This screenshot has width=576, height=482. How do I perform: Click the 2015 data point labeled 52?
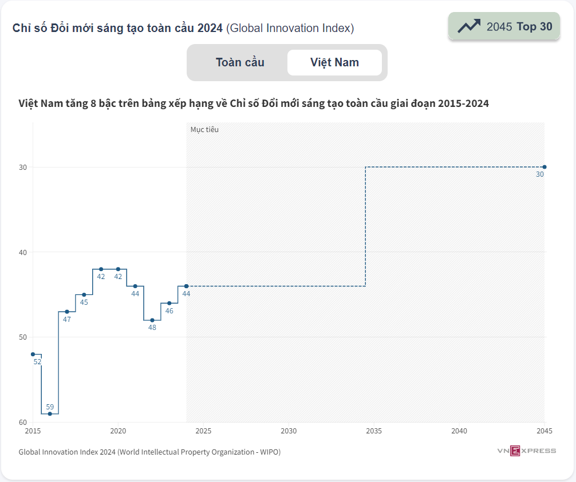point(33,354)
